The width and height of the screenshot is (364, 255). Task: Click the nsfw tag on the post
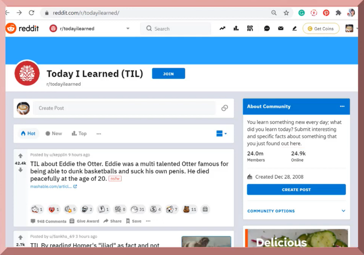tap(115, 179)
